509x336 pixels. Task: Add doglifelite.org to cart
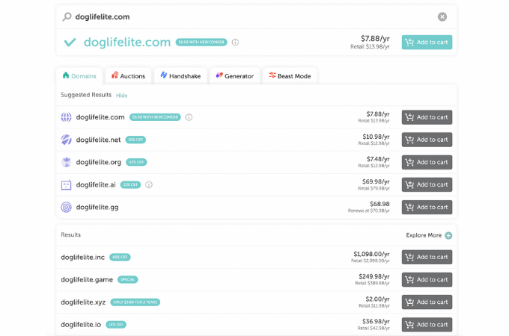point(427,162)
